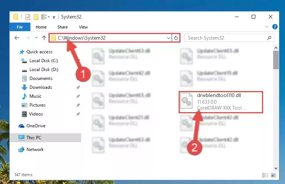Click the pin icon beside Music
This screenshot has width=285, height=184.
[78, 96]
